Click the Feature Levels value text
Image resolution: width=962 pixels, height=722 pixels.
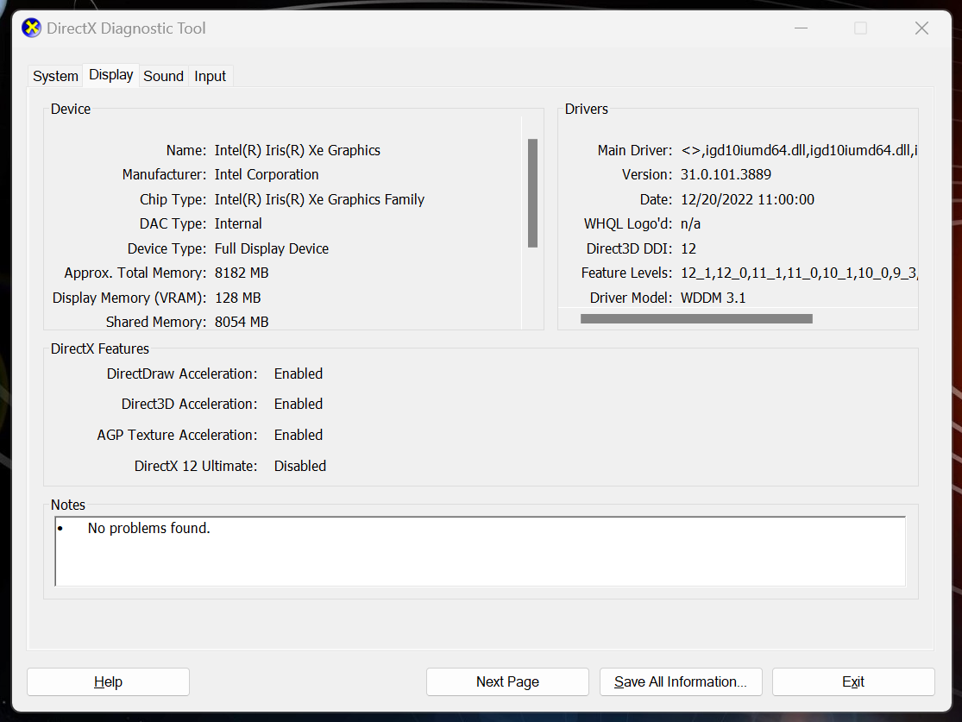[798, 273]
